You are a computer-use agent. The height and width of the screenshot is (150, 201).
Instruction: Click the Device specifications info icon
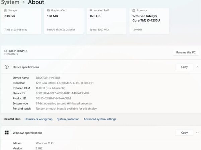pyautogui.click(x=6, y=67)
